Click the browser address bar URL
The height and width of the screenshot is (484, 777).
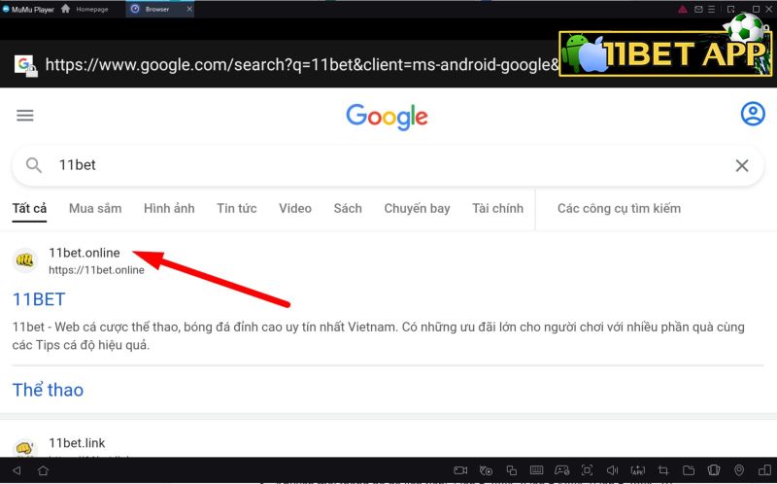[302, 64]
